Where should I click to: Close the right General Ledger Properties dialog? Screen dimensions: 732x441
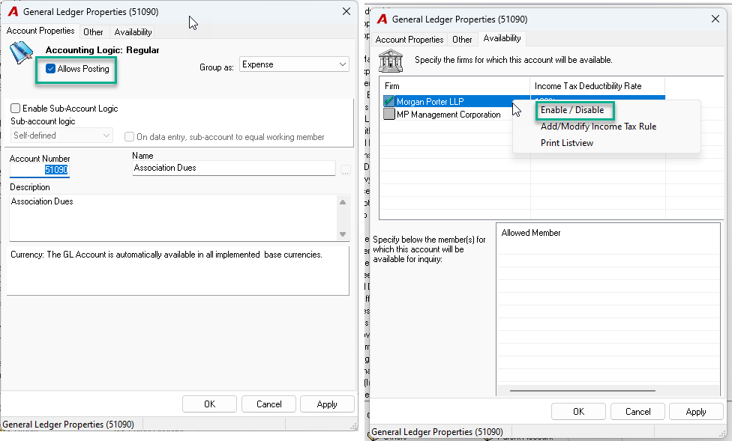pyautogui.click(x=715, y=19)
